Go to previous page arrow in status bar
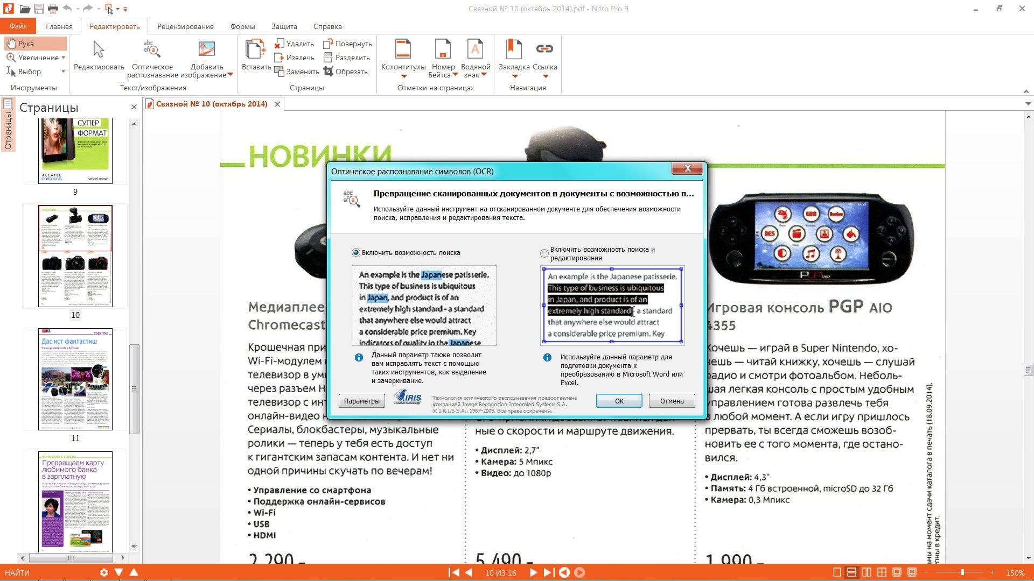Viewport: 1034px width, 581px height. point(469,572)
